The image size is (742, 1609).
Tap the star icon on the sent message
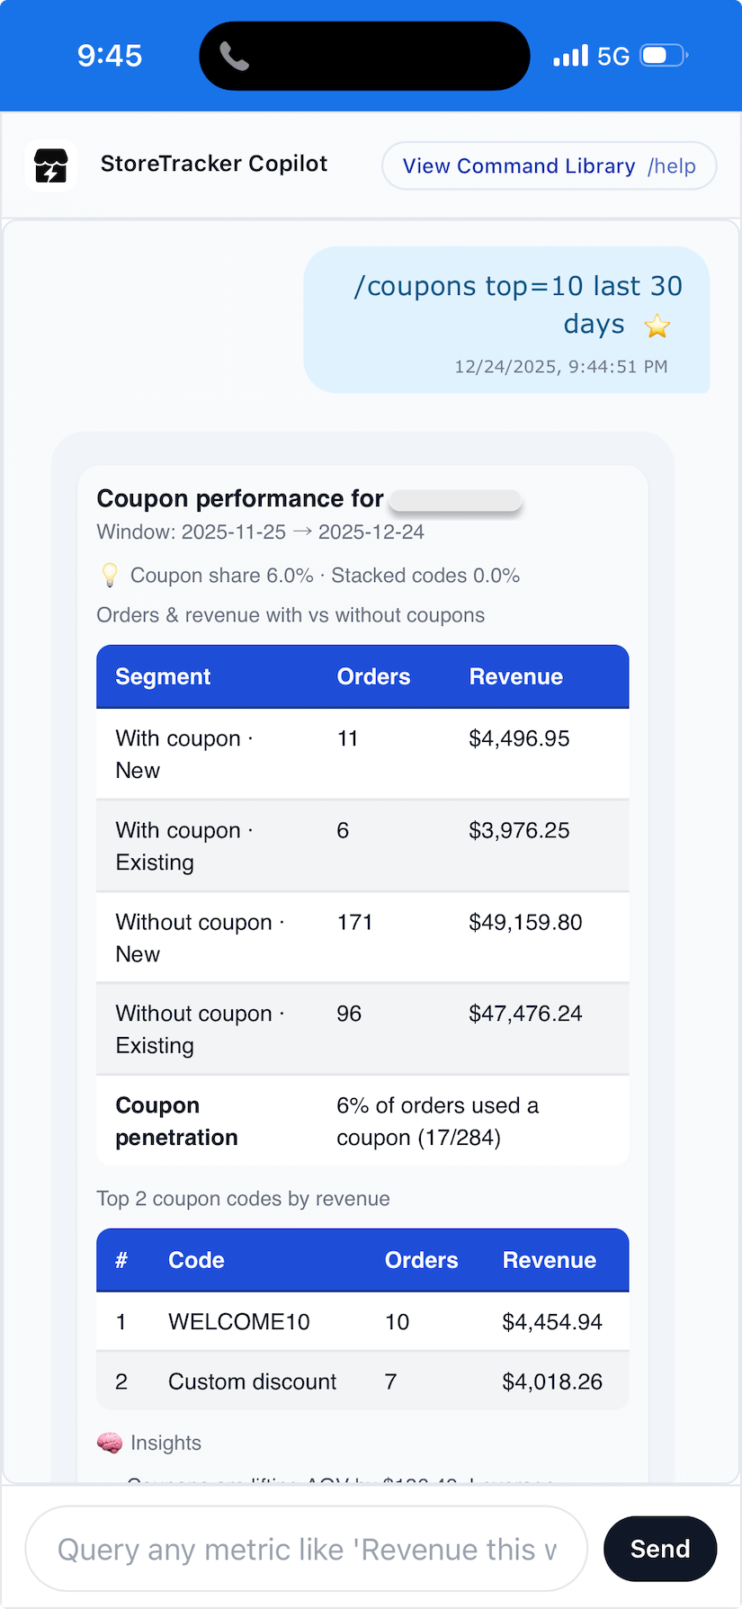657,326
